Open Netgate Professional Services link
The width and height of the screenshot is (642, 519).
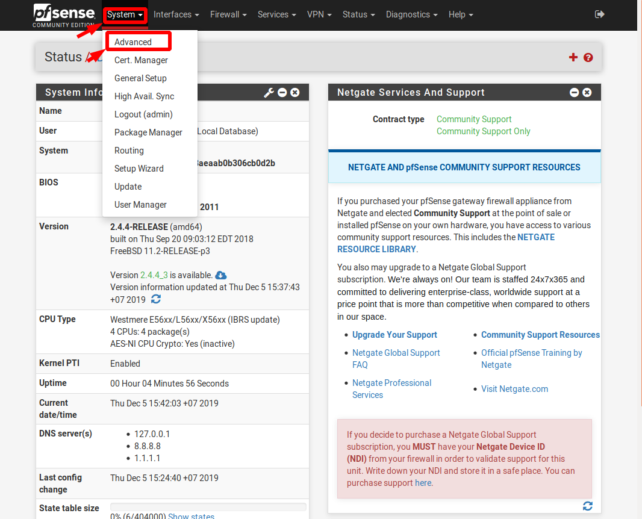[x=392, y=389]
